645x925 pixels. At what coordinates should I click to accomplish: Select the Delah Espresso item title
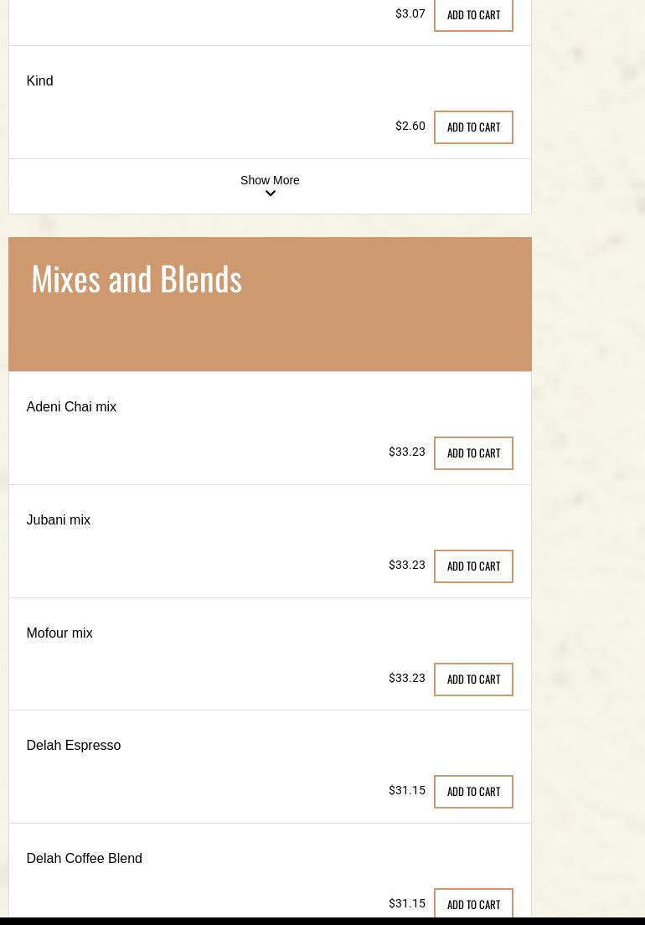tap(74, 746)
